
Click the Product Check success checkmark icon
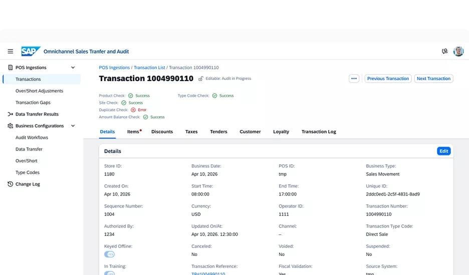[130, 95]
